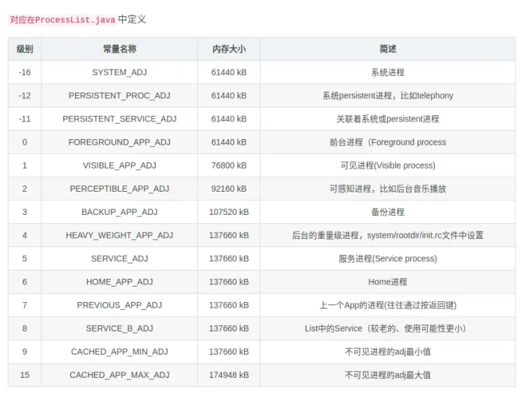526x394 pixels.
Task: Select the VISIBLE_APP_ADJ cell
Action: pyautogui.click(x=119, y=166)
